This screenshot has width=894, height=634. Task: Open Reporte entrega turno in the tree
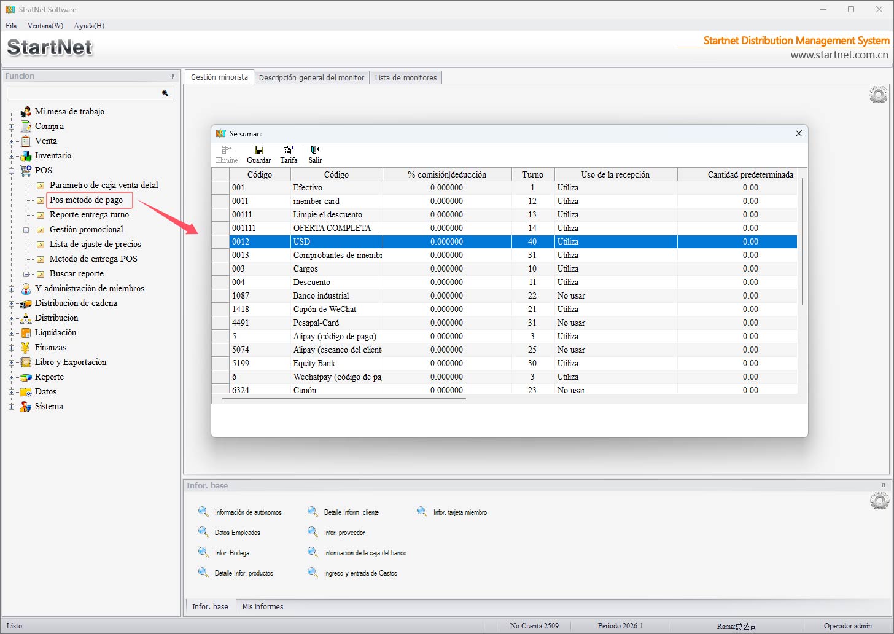[x=89, y=215]
